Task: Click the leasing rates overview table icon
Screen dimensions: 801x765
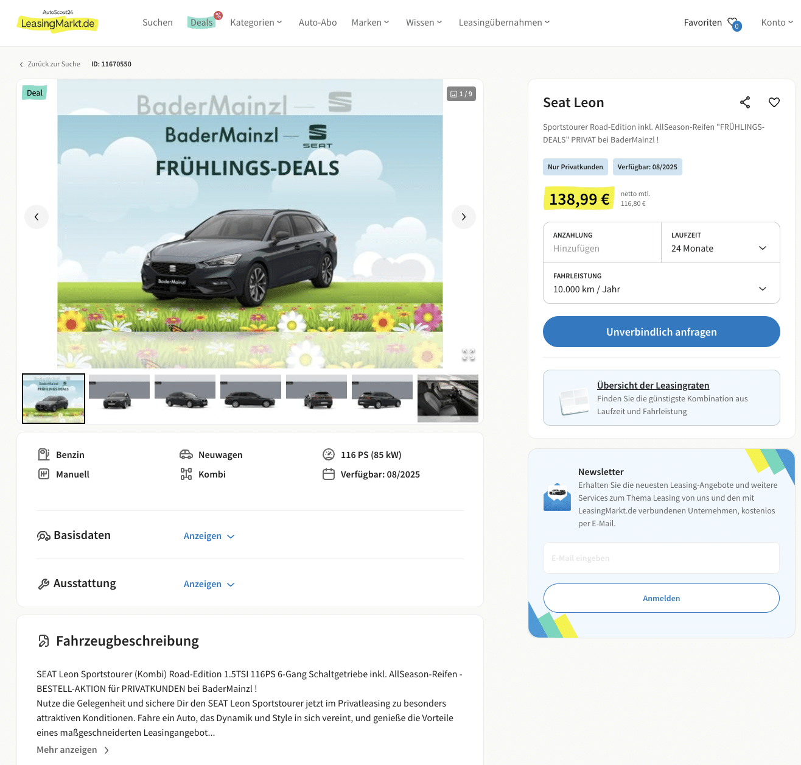Action: pos(574,402)
